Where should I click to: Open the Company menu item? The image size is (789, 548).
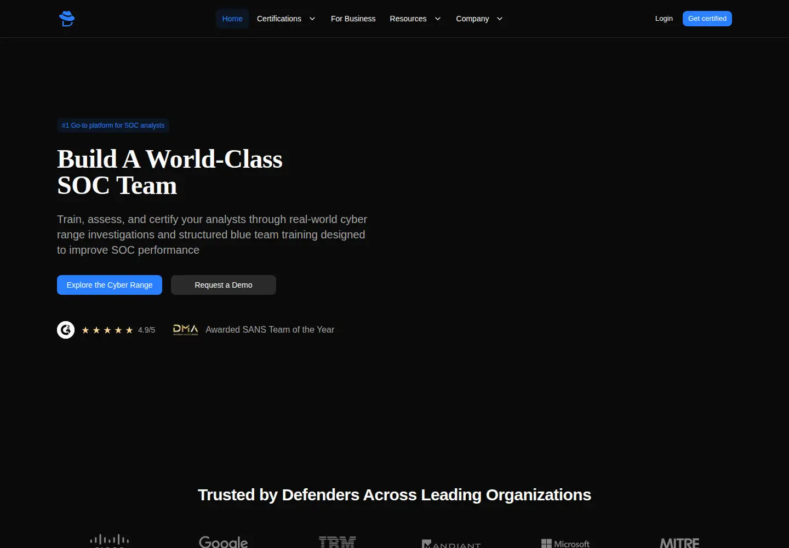(472, 19)
